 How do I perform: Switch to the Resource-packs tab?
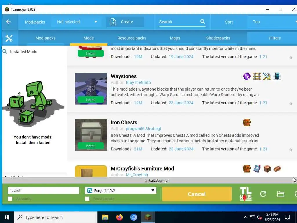[x=132, y=38]
